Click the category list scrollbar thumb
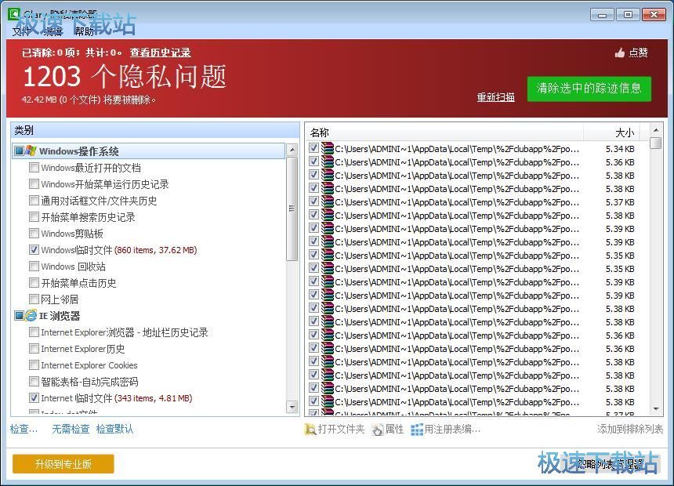674x486 pixels. point(292,209)
